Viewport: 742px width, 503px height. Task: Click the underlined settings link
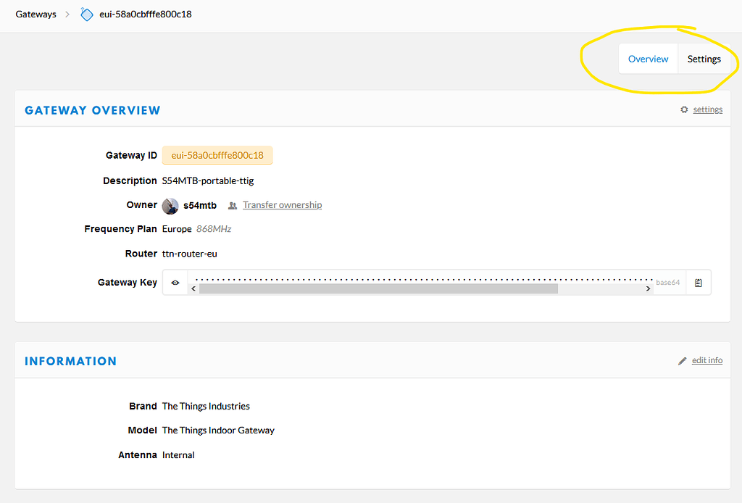pos(707,109)
